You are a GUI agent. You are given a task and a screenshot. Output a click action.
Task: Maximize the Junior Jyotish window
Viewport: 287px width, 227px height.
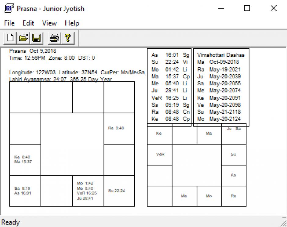247,9
